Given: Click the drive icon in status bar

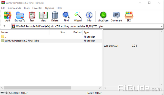Looking at the screenshot, I should 2,93.
